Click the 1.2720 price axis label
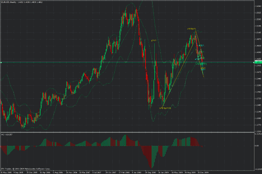Viewport: 262px width, 174px height. pyautogui.click(x=258, y=99)
